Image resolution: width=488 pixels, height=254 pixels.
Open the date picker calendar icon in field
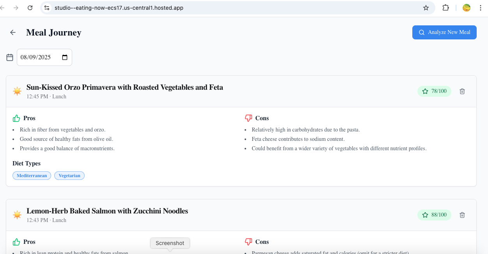click(x=65, y=57)
